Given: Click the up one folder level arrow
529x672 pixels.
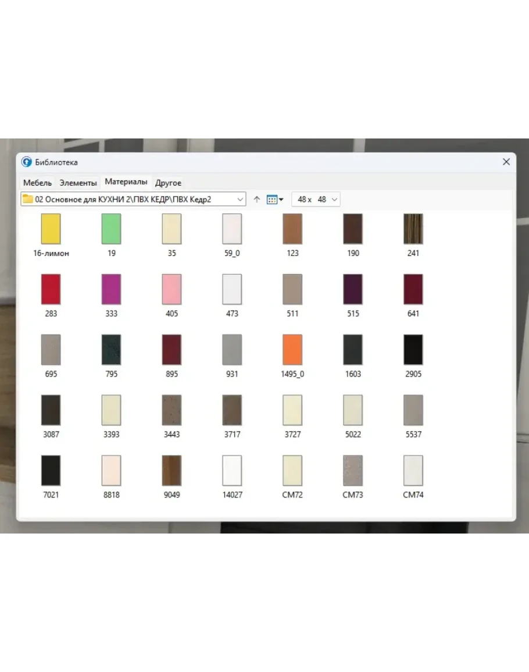Looking at the screenshot, I should point(257,200).
